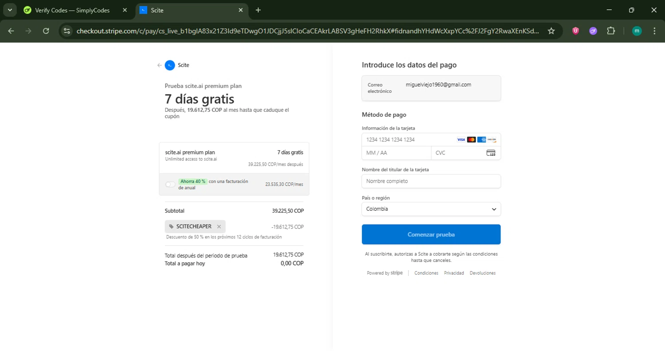This screenshot has width=665, height=351.
Task: Bookmark this page with the star icon
Action: click(x=551, y=31)
